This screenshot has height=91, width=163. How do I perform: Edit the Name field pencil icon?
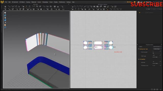pos(161,47)
